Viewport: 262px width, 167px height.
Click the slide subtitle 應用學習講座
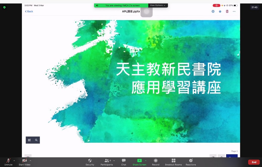[176, 87]
